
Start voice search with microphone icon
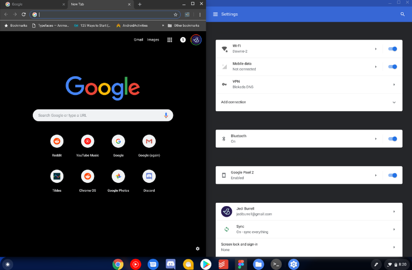(x=166, y=116)
